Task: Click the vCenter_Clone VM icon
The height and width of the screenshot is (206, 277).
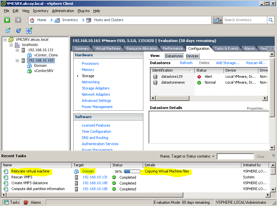Action: click(x=29, y=55)
